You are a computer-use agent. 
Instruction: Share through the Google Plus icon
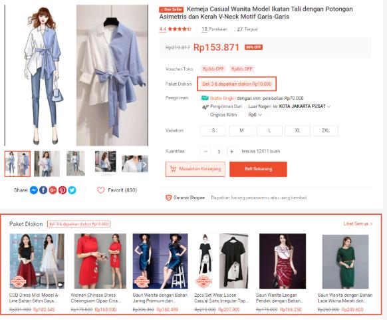click(53, 190)
